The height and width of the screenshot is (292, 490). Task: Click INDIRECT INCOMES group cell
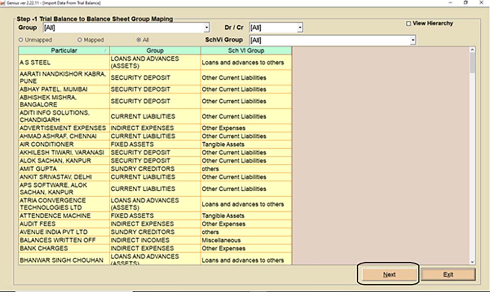coord(155,240)
